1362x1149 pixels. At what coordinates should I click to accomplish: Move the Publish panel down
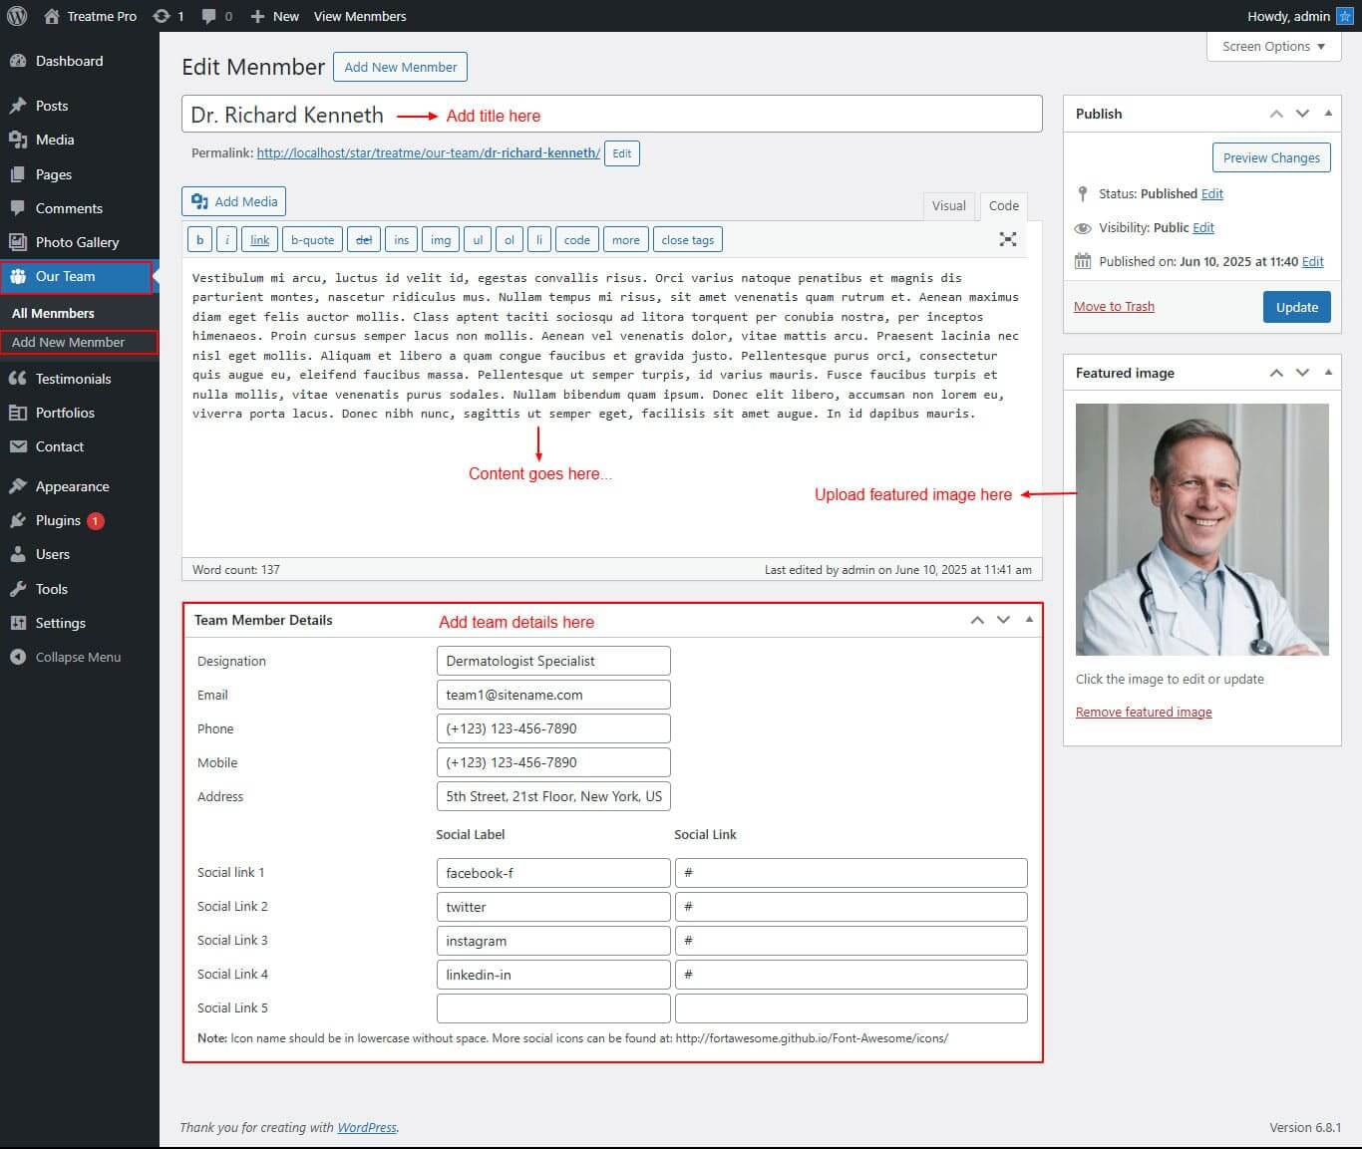coord(1302,114)
